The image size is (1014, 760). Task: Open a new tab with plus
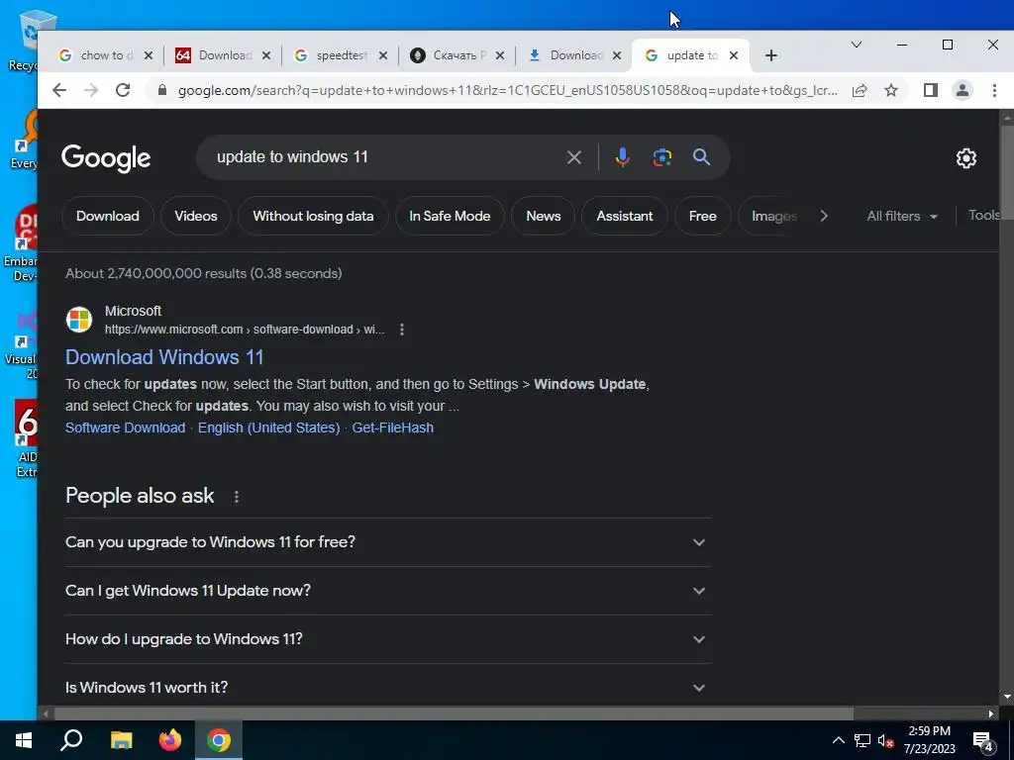pyautogui.click(x=770, y=55)
